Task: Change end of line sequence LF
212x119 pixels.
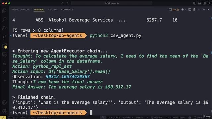Action: pyautogui.click(x=147, y=118)
